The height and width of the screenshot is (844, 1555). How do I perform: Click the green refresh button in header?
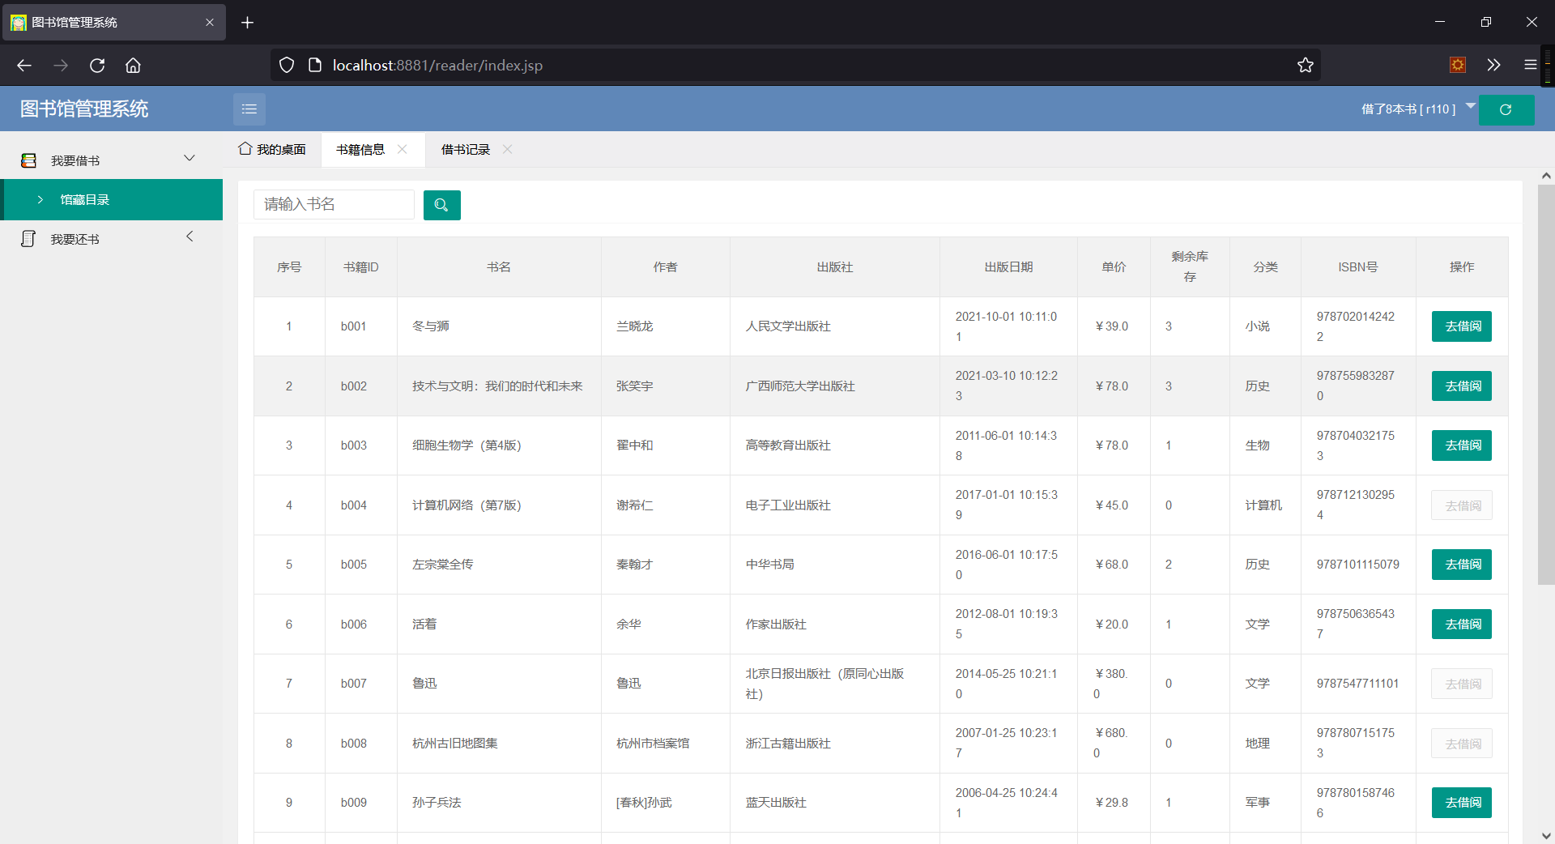(x=1506, y=109)
